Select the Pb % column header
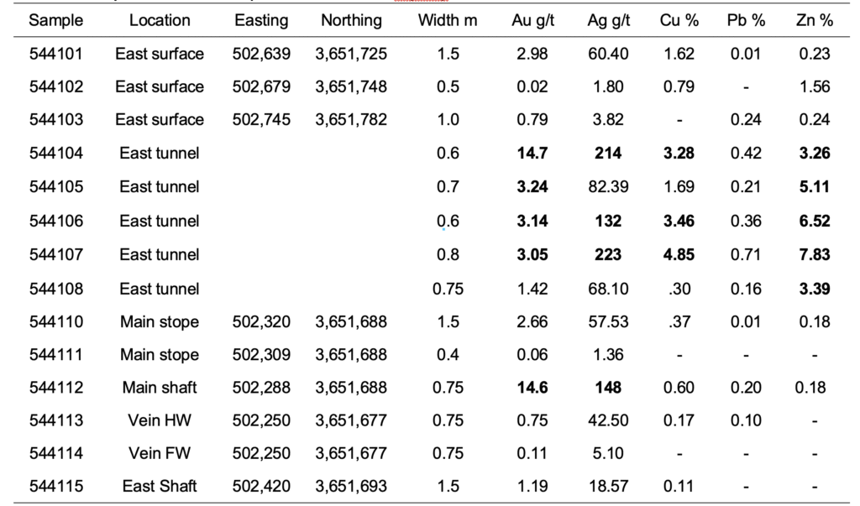 click(746, 20)
